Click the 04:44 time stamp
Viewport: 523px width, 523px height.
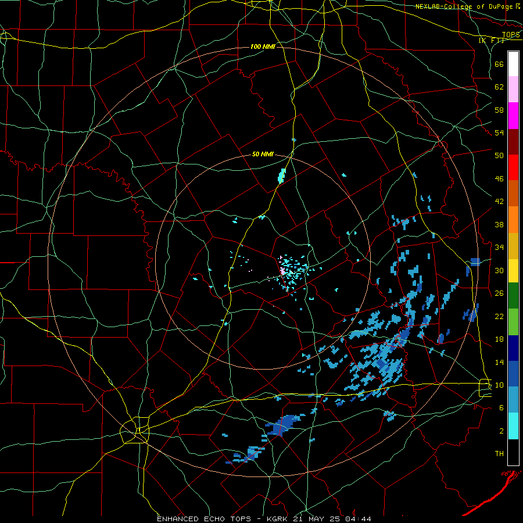(359, 519)
